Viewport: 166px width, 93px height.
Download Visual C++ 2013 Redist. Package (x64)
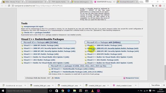(x=103, y=60)
